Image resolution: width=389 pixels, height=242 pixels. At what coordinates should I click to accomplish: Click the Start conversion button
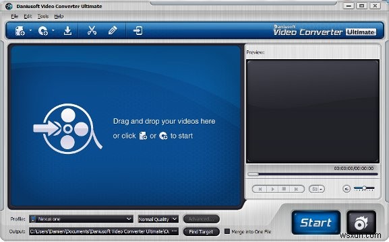tap(316, 223)
